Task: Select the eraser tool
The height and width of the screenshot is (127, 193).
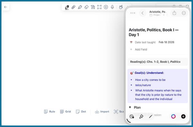Action: (87, 7)
